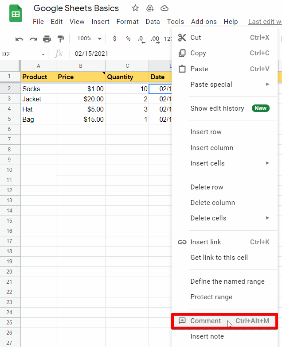Open the Help menu
Image resolution: width=282 pixels, height=347 pixels.
(231, 22)
